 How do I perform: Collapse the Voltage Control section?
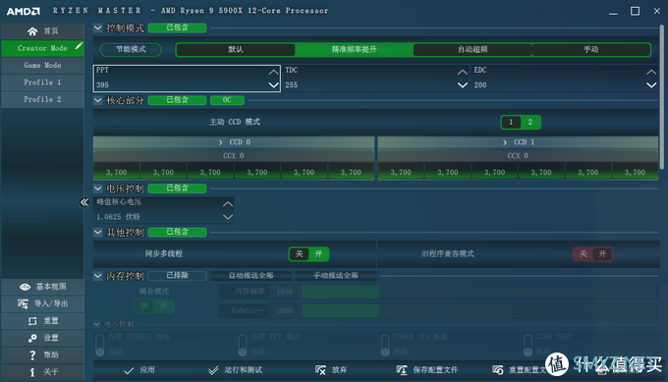(98, 189)
